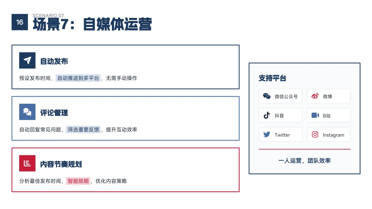The height and width of the screenshot is (209, 372).
Task: Click the WeChat logo icon
Action: pyautogui.click(x=267, y=96)
